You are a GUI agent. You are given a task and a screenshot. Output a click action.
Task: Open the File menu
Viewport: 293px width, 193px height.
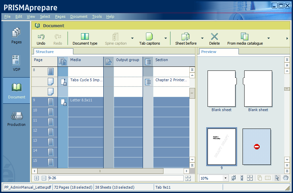[x=7, y=16]
